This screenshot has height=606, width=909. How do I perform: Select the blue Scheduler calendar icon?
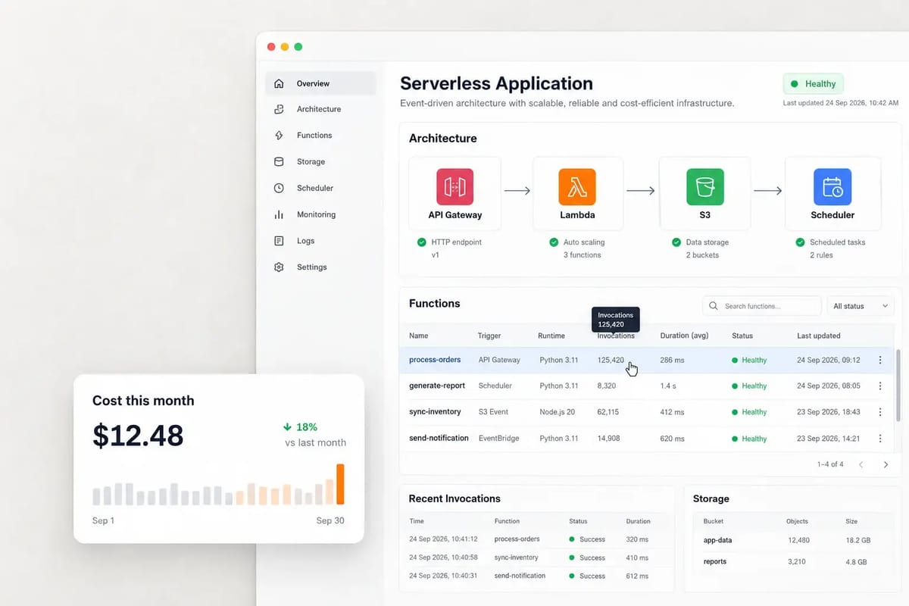pos(832,186)
